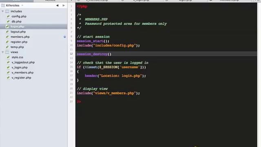Screen dimensions: 261x147
Task: Collapse the includes folder
Action: pyautogui.click(x=3, y=11)
